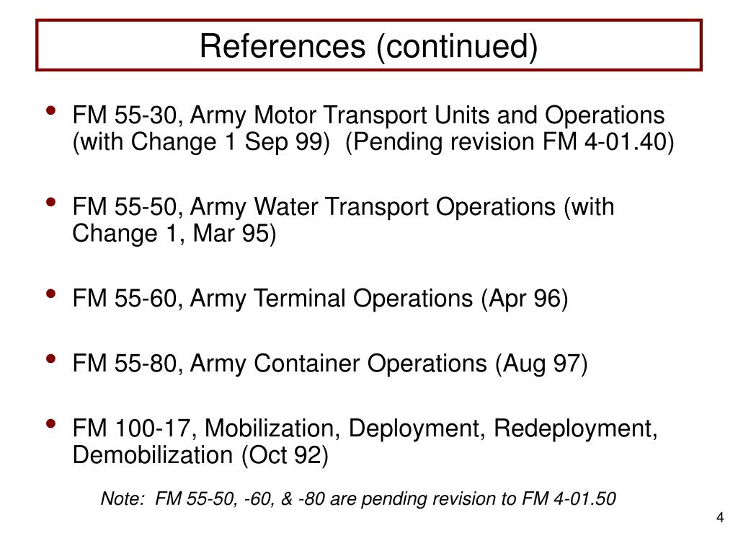
Task: Click the Apr 96 date text
Action: pyautogui.click(x=525, y=299)
